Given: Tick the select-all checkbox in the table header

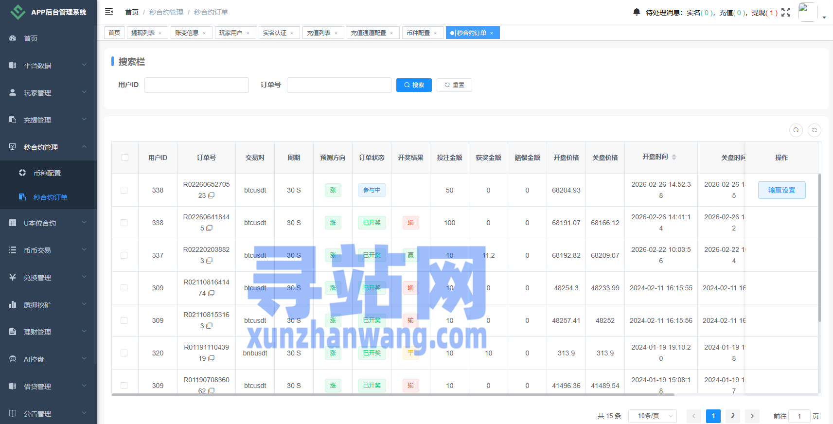Looking at the screenshot, I should pyautogui.click(x=125, y=158).
